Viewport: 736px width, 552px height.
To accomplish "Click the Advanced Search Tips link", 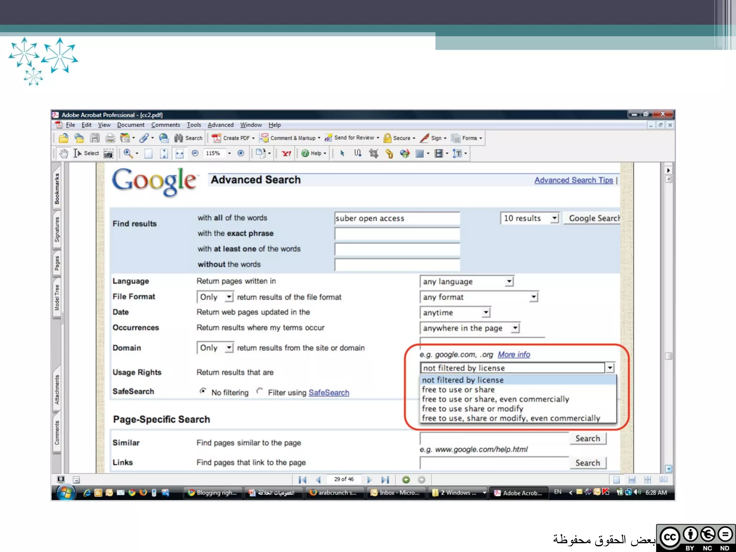I will click(574, 180).
